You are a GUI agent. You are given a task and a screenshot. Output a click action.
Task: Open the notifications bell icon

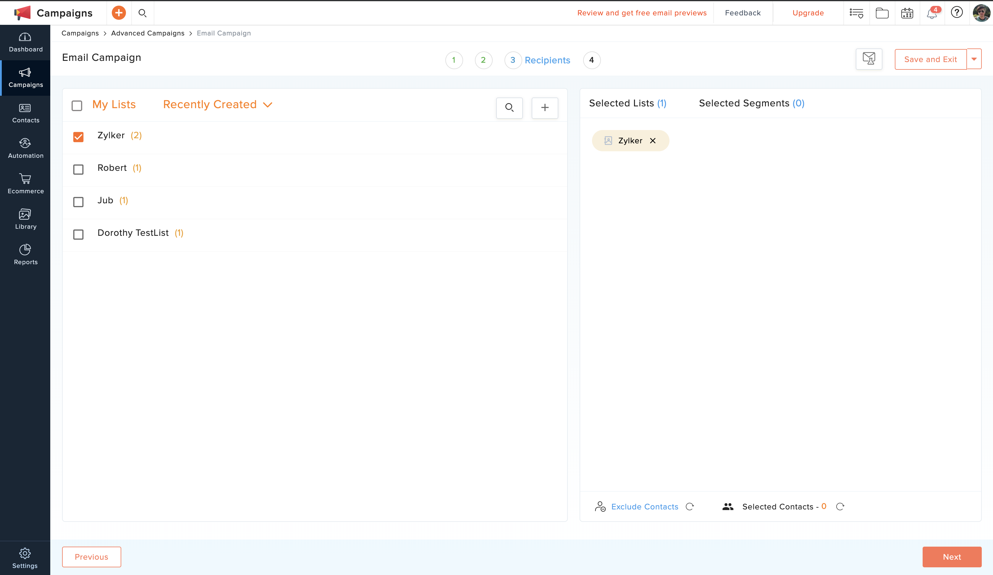point(931,13)
